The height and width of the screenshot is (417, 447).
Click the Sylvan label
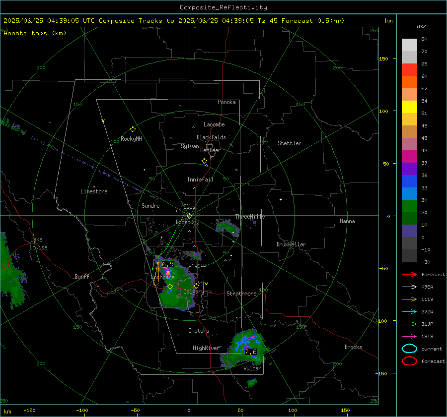point(190,146)
